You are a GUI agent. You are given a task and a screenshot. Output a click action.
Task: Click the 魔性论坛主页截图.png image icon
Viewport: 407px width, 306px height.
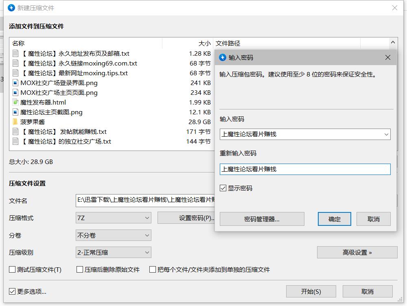point(15,112)
